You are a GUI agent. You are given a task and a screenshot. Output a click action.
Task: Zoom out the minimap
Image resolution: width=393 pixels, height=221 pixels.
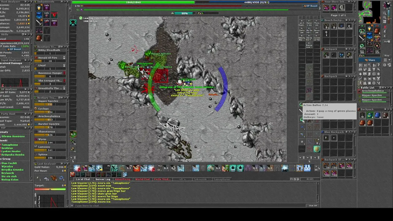(x=385, y=14)
